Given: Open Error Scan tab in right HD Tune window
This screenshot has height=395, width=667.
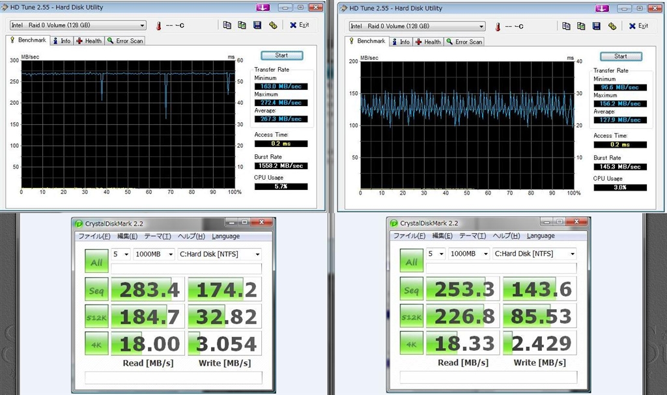Looking at the screenshot, I should 464,42.
